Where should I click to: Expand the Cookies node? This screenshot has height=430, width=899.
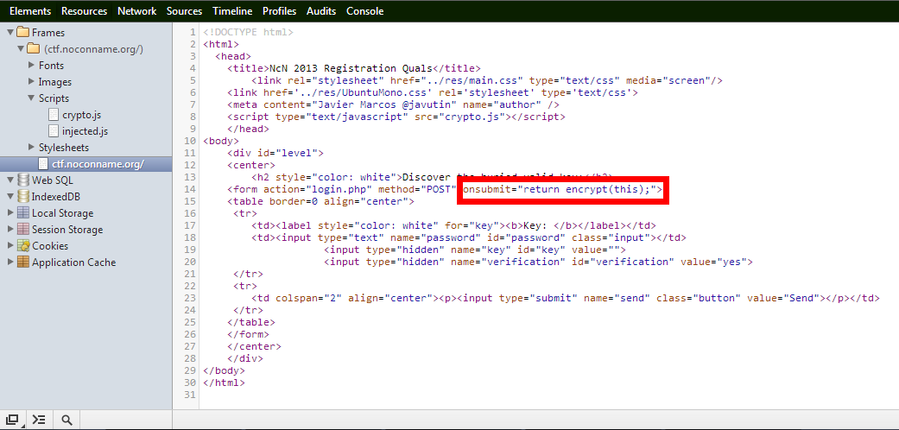coord(9,245)
